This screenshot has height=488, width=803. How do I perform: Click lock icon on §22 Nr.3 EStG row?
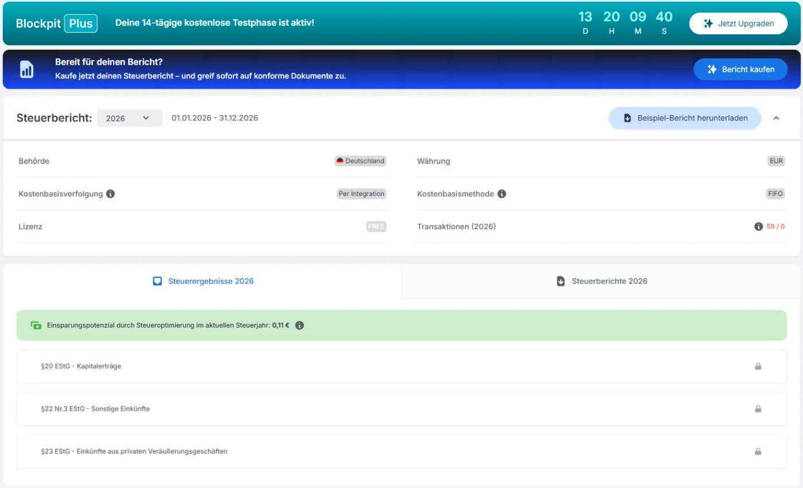pos(758,409)
